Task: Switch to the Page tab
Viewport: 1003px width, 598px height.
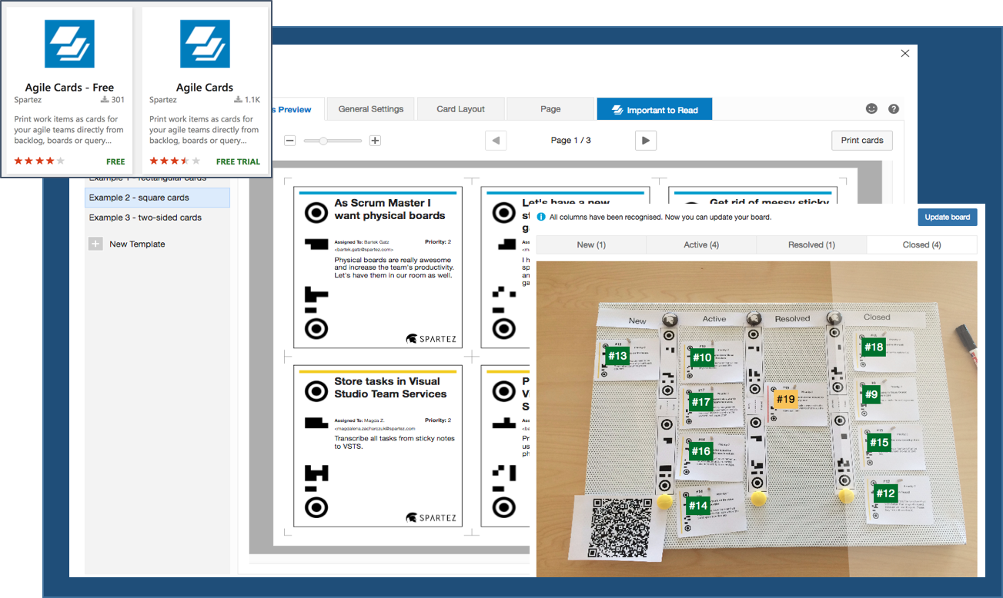Action: [550, 108]
